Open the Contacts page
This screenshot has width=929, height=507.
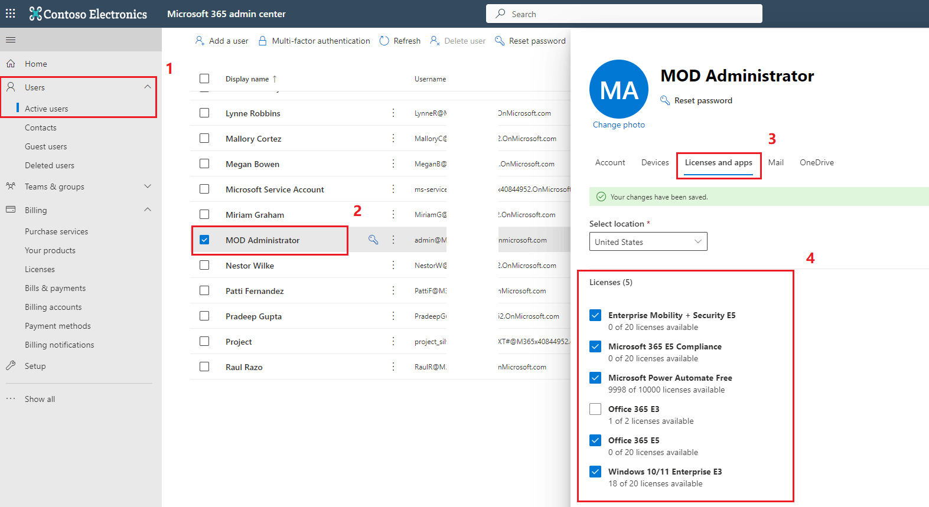41,127
